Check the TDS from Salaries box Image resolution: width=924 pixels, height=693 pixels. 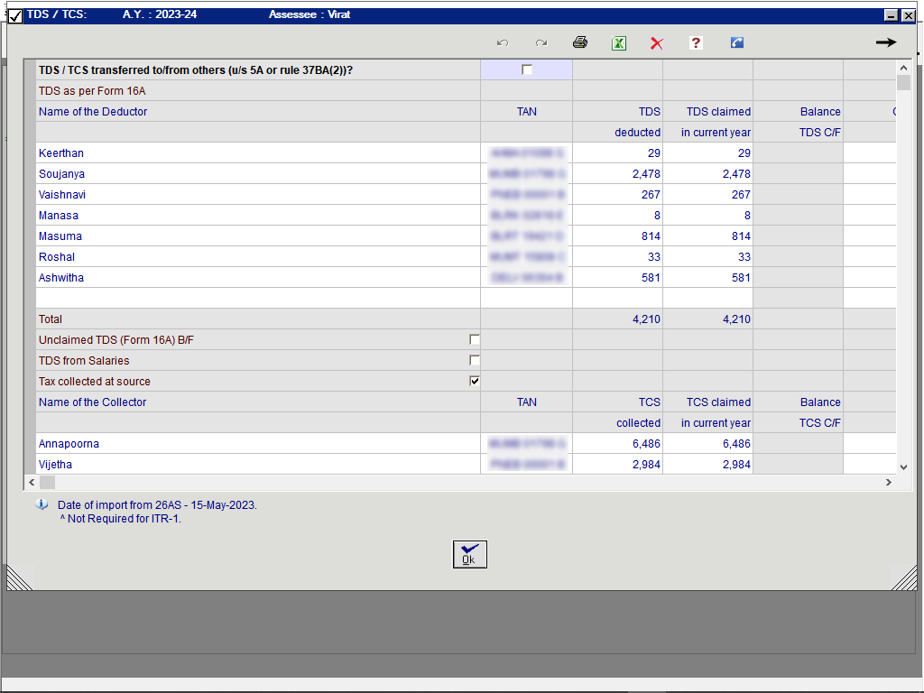(475, 361)
